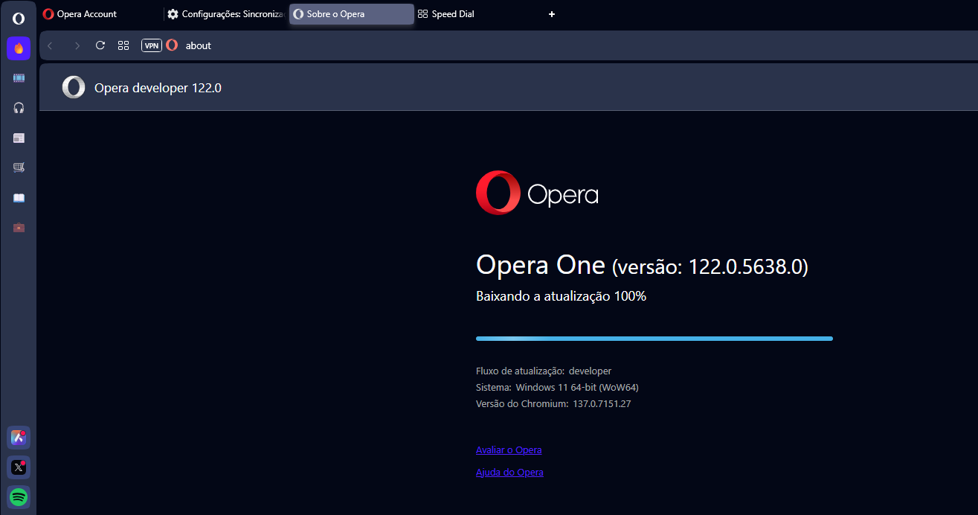Click the 'Versão do Chromium: 137.0.7151.27' line
Screen dimensions: 978x515
[553, 403]
